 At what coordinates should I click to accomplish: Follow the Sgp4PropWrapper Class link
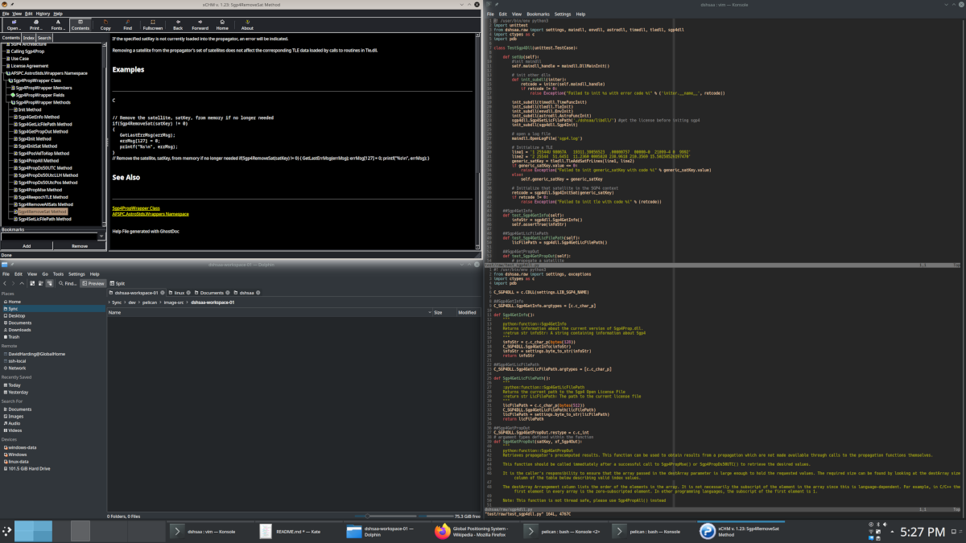point(137,208)
